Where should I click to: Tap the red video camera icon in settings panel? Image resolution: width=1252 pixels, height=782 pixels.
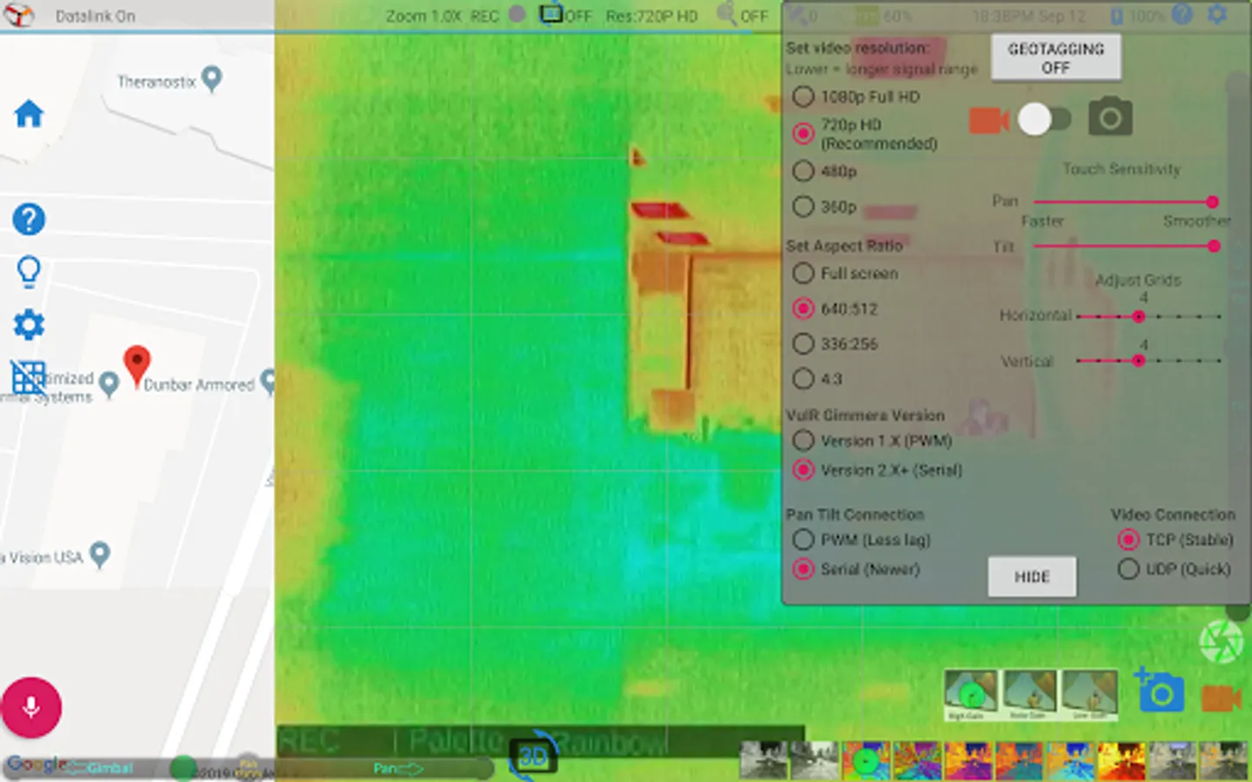pyautogui.click(x=989, y=120)
